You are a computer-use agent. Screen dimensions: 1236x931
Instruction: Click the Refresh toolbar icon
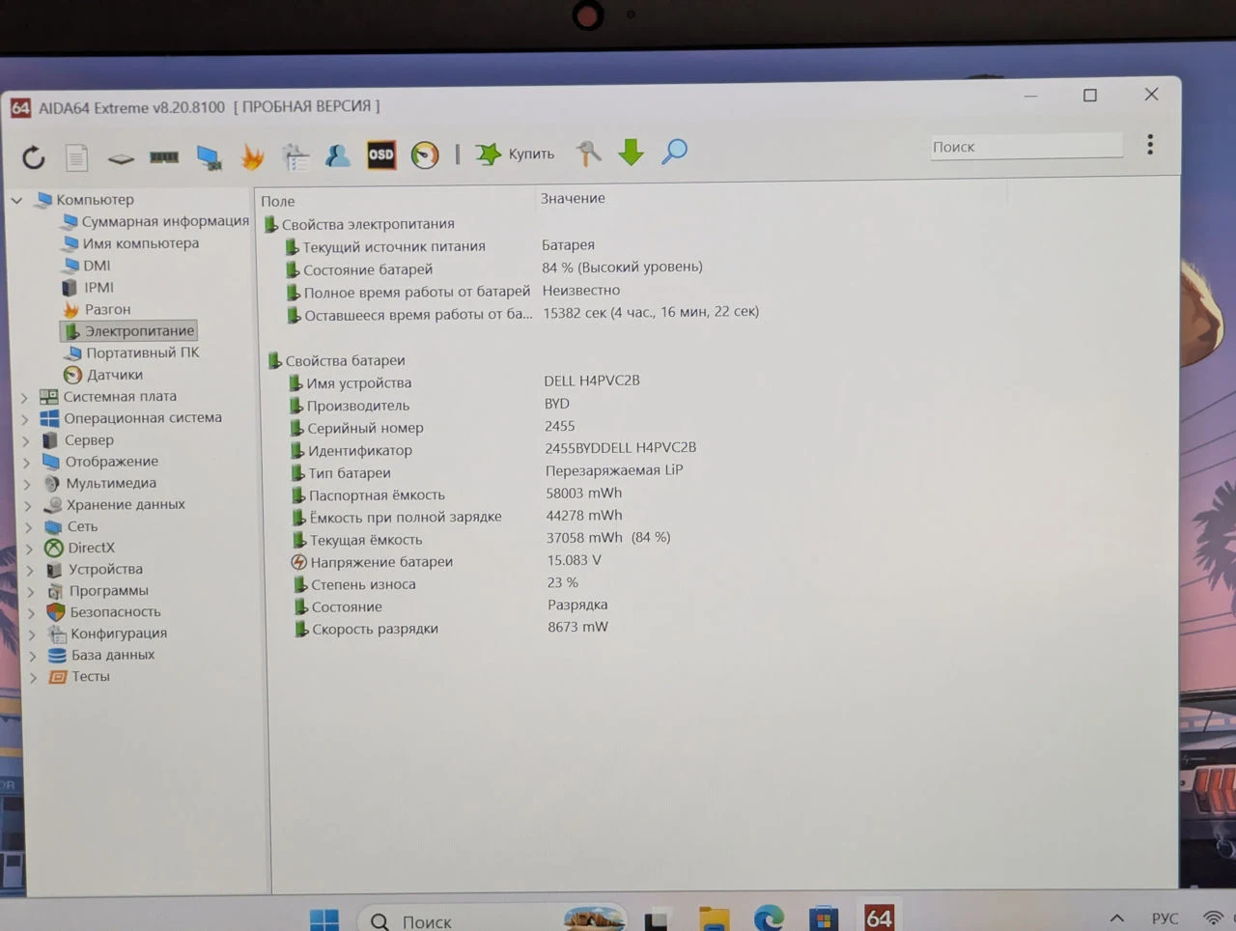[x=34, y=156]
